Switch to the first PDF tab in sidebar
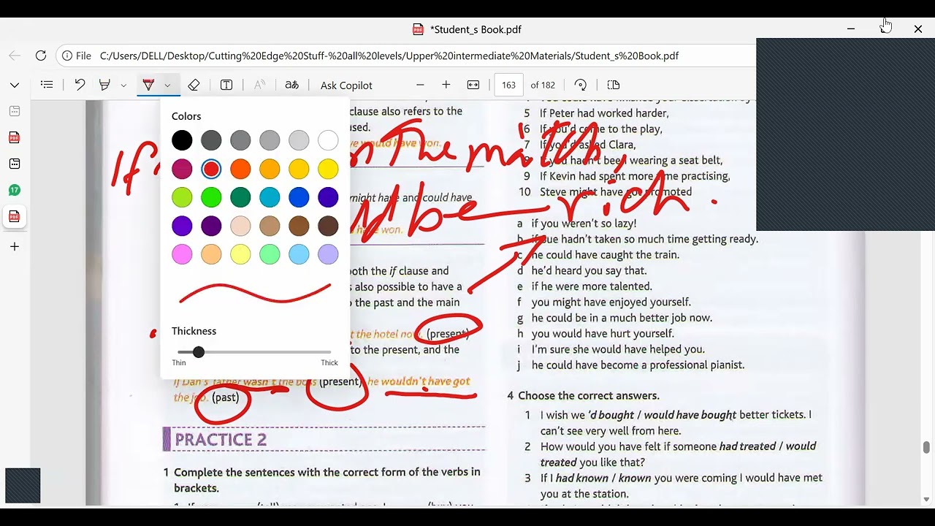 pyautogui.click(x=15, y=137)
